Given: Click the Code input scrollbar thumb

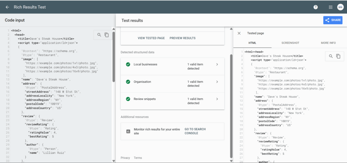Looking at the screenshot, I should (114, 57).
